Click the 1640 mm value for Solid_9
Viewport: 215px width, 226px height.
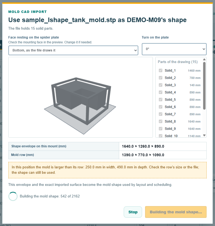(194, 129)
